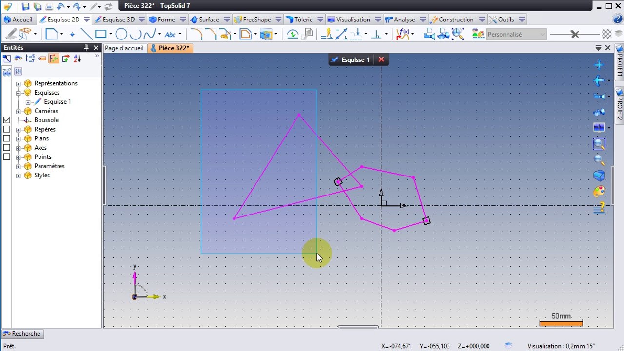624x351 pixels.
Task: Open the Personnalisé dropdown
Action: pos(516,34)
